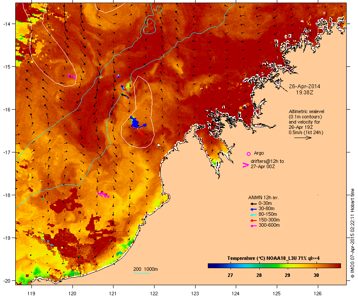Click the magenta drifter arrows near -15.2
This screenshot has height=297, width=358.
(x=72, y=76)
